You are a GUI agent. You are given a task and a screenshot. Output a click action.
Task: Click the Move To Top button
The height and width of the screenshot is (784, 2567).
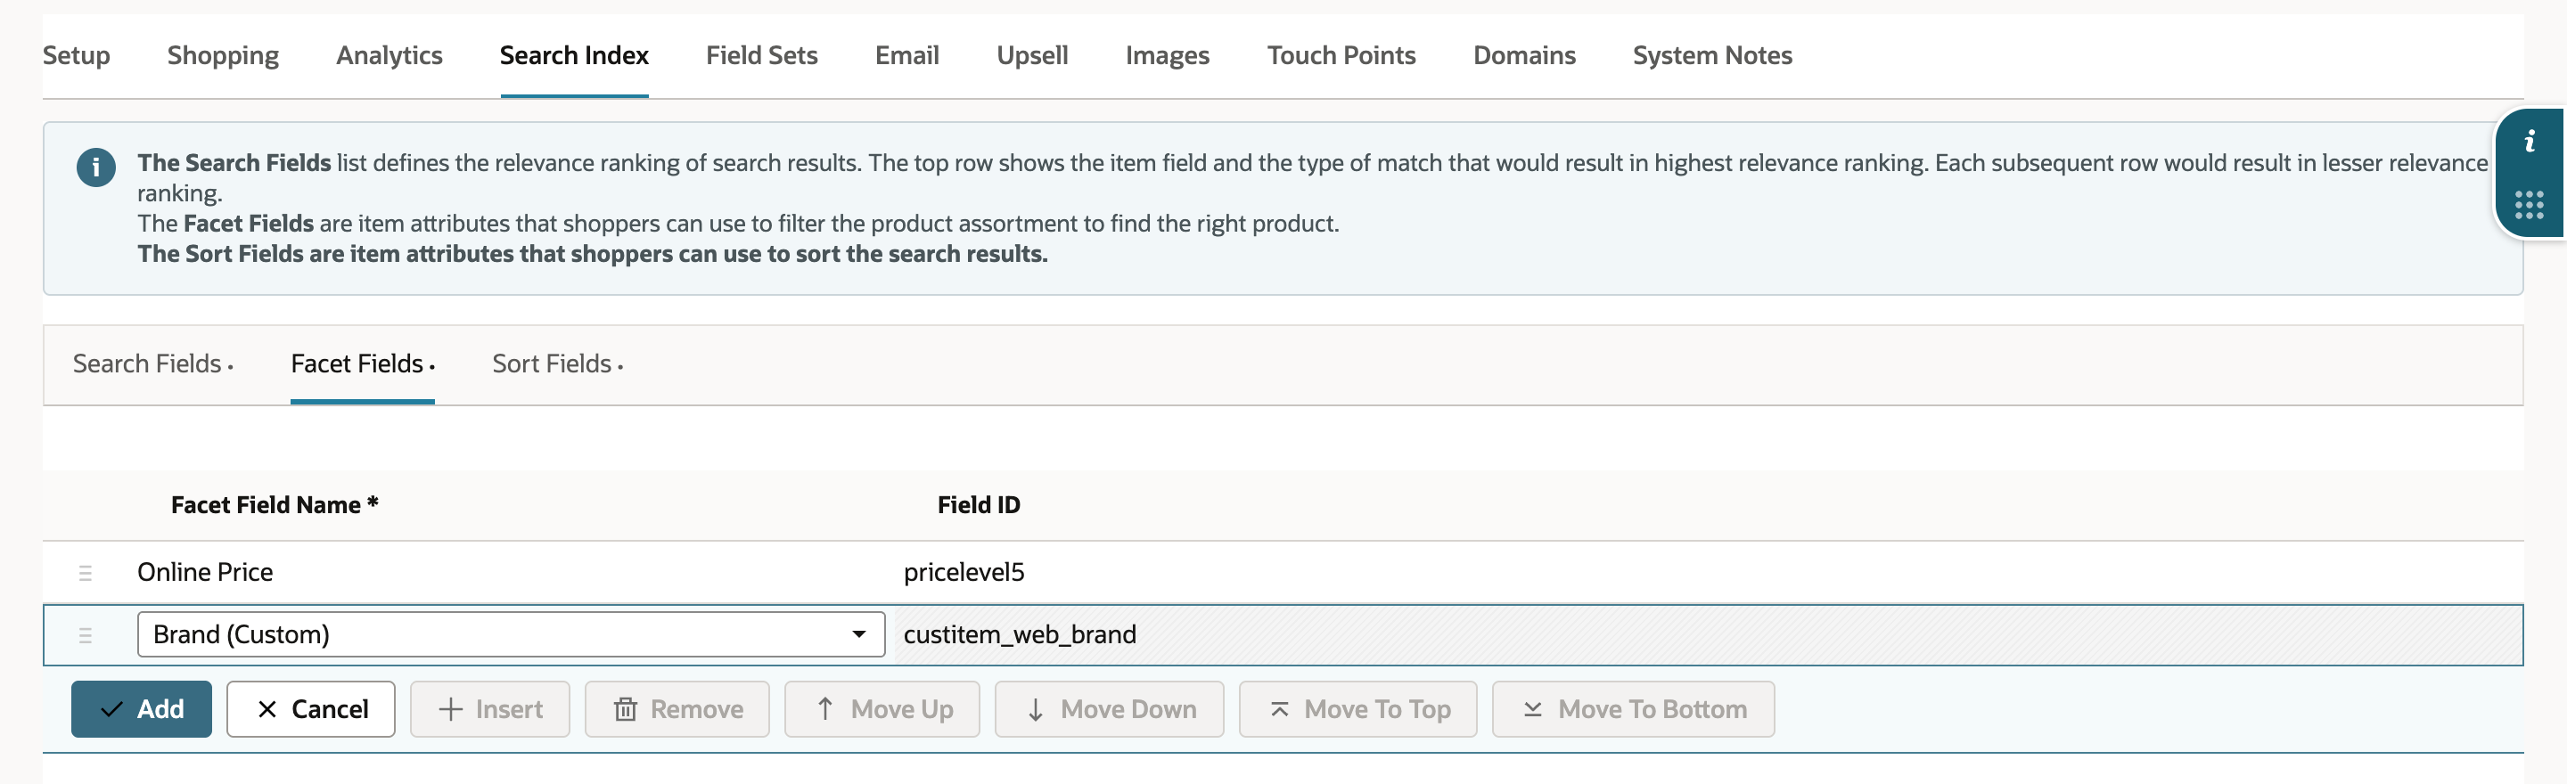1358,709
